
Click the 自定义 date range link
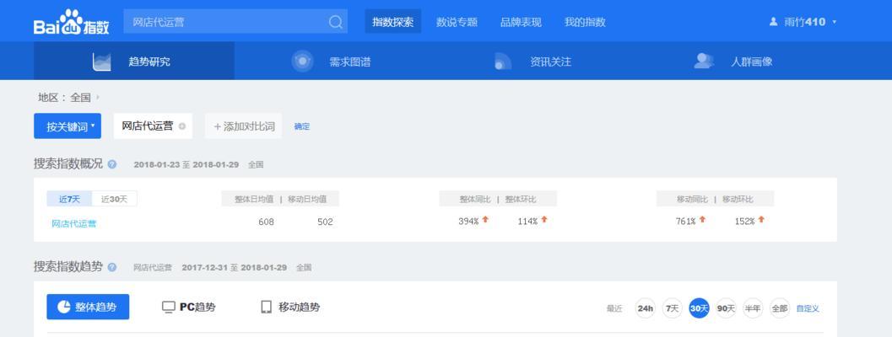[x=808, y=308]
